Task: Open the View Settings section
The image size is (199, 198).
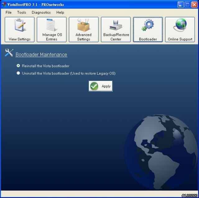Action: pos(20,30)
